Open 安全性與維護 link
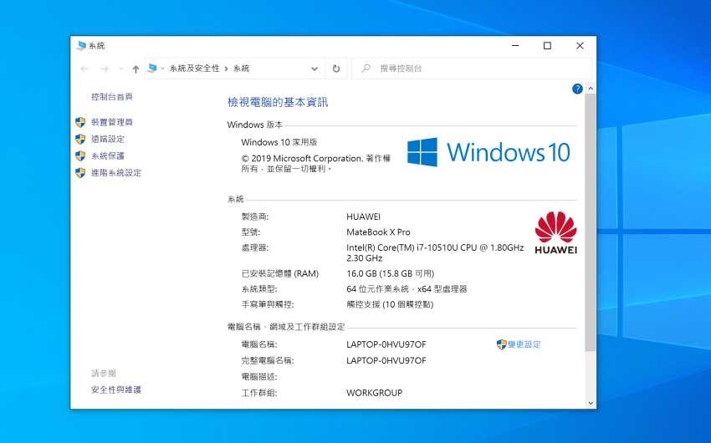Viewport: 711px width, 443px height. (116, 390)
